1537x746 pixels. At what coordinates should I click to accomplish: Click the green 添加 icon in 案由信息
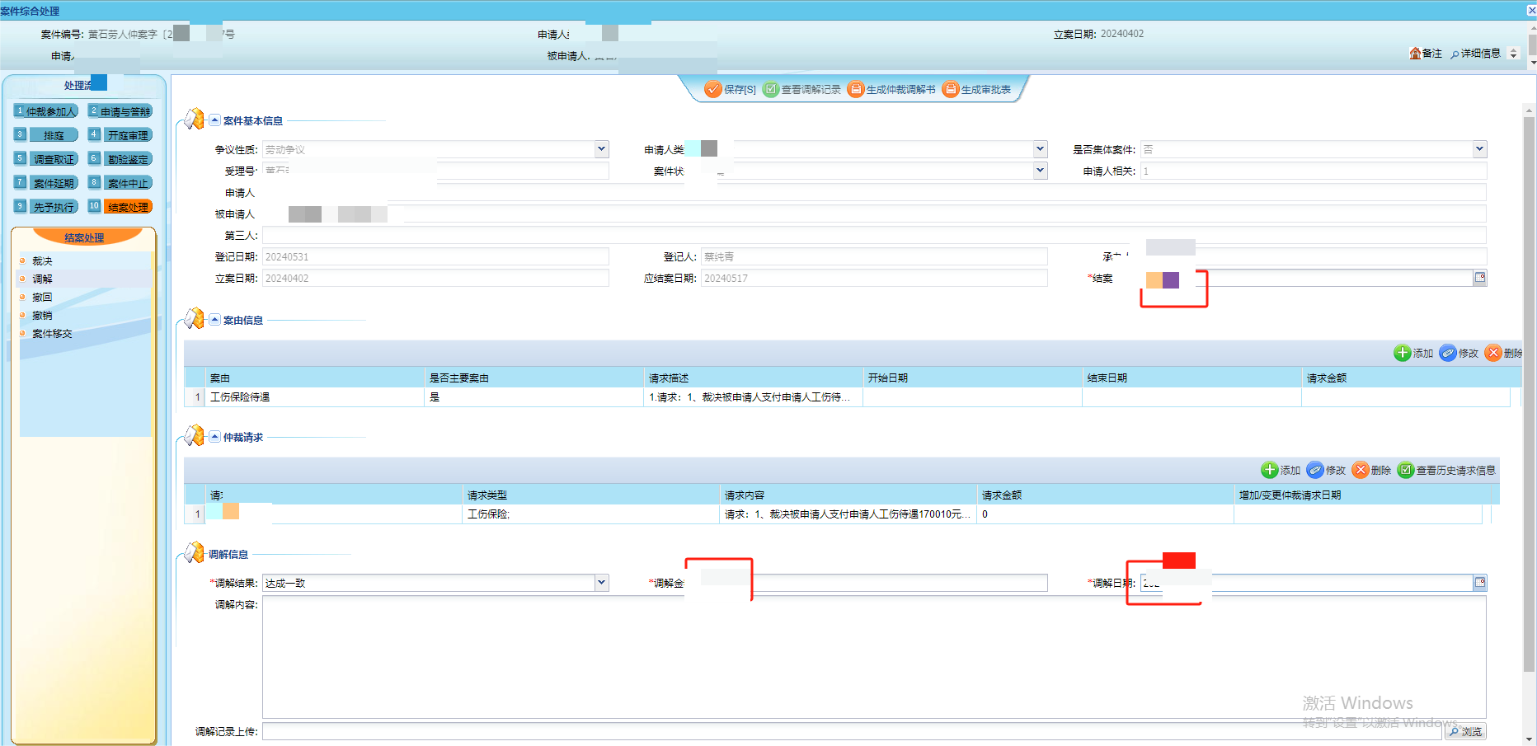[x=1402, y=353]
